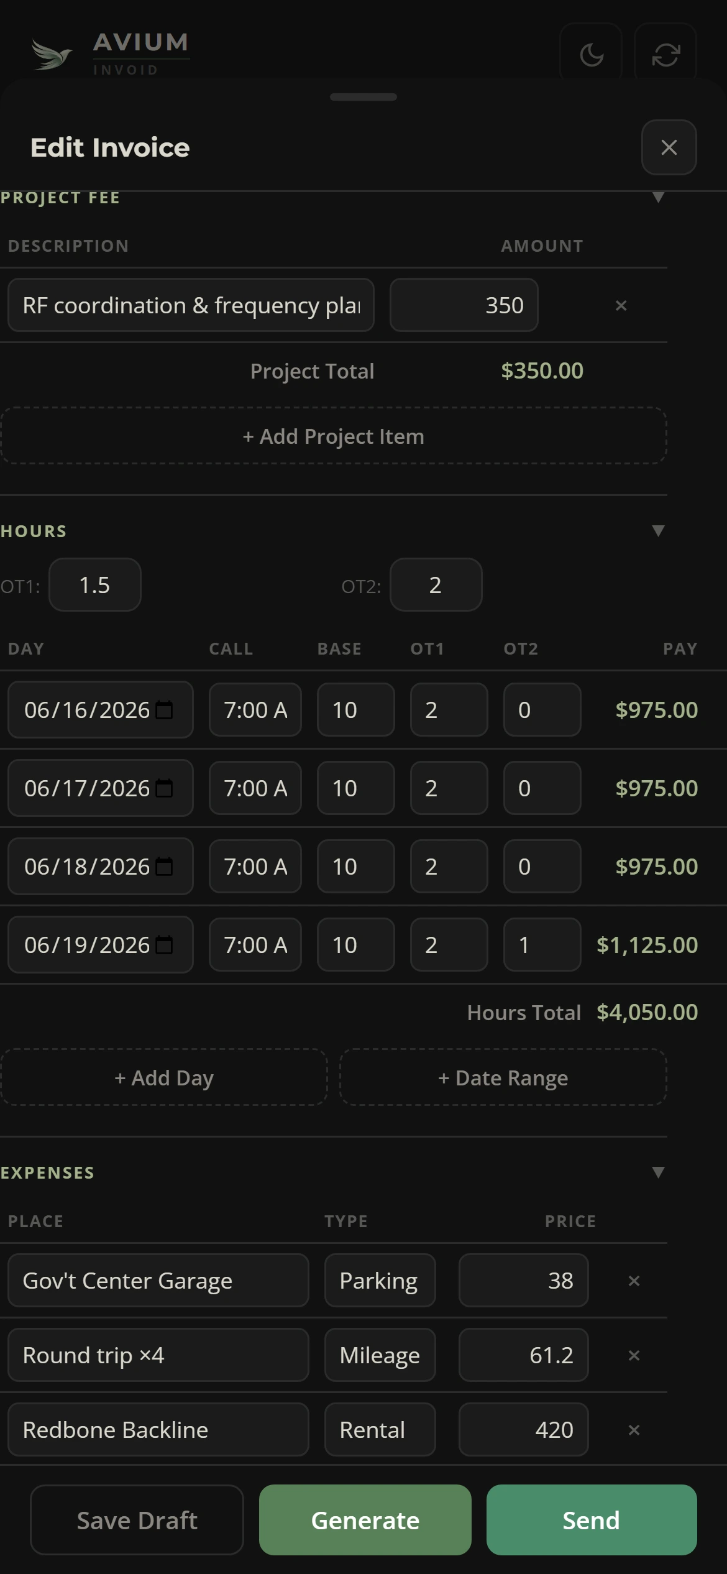
Task: Open the Parking expense type dropdown
Action: [380, 1281]
